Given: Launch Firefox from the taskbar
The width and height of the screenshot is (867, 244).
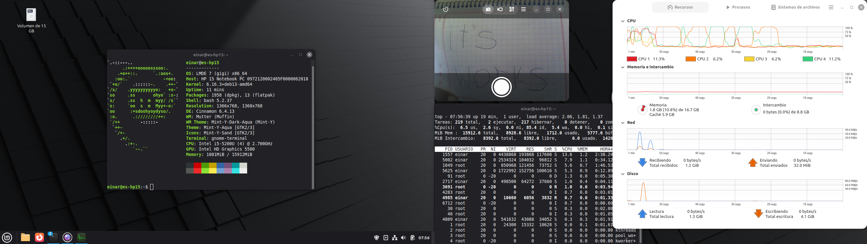Looking at the screenshot, I should click(39, 237).
